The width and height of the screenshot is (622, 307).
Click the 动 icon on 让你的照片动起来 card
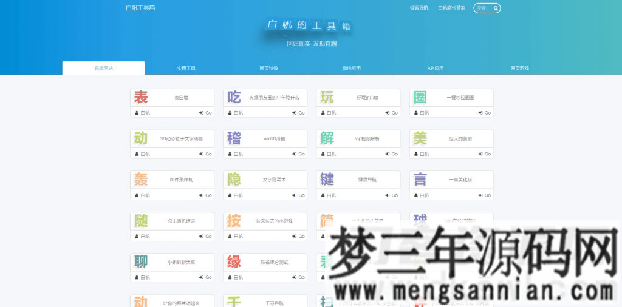point(140,302)
